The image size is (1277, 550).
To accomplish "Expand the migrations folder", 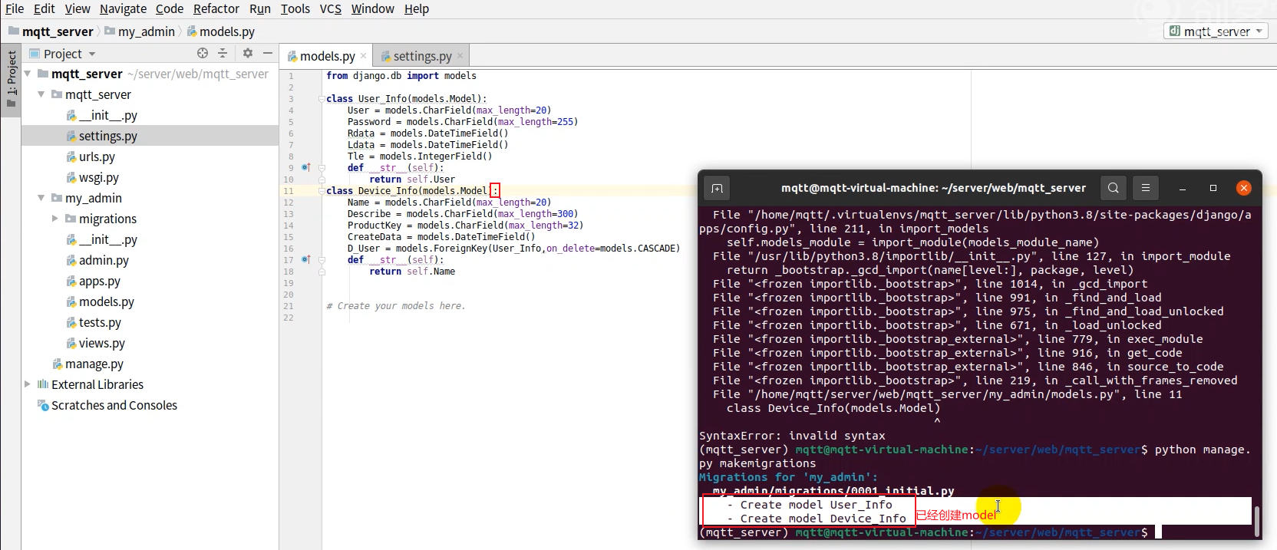I will [x=55, y=219].
